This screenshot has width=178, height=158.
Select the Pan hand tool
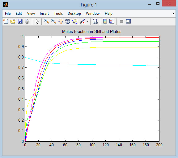[x=61, y=21]
